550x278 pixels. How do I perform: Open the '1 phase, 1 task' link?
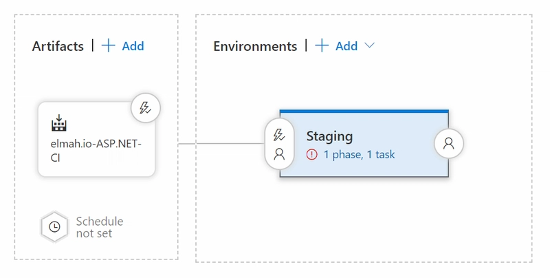(359, 154)
